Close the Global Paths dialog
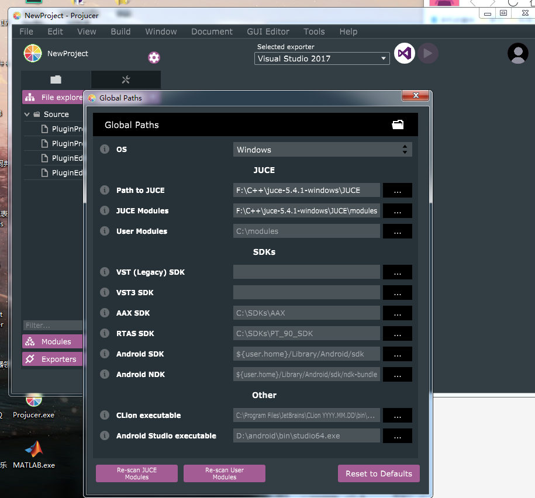This screenshot has height=498, width=535. click(416, 95)
